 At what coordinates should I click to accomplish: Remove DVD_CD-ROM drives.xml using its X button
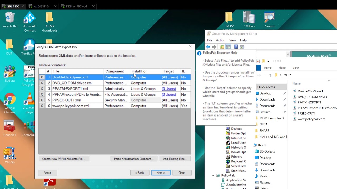point(42,83)
